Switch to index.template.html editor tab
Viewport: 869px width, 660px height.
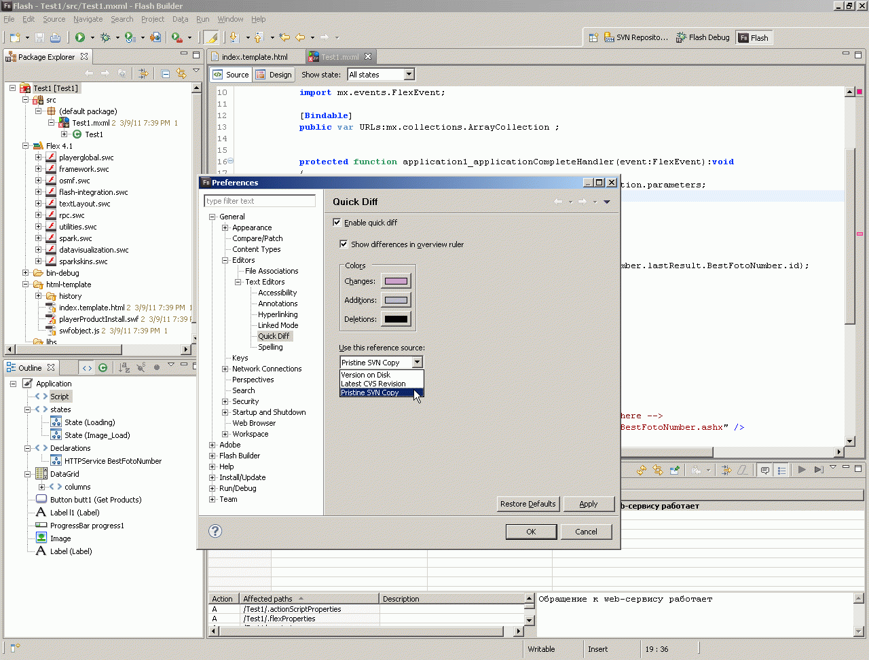click(255, 57)
